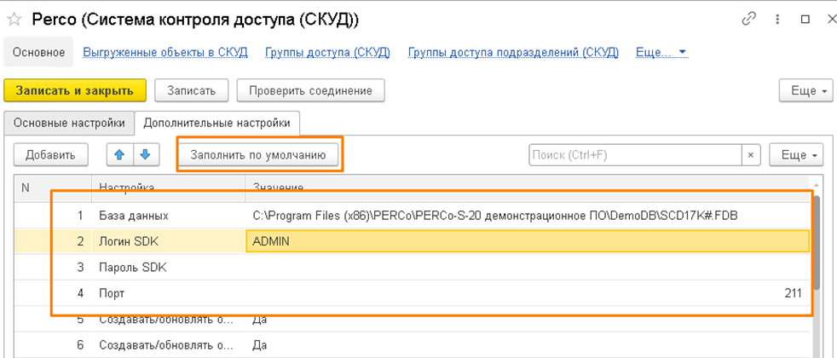Close the Perco window
Screen dimensions: 837x358
[808, 18]
